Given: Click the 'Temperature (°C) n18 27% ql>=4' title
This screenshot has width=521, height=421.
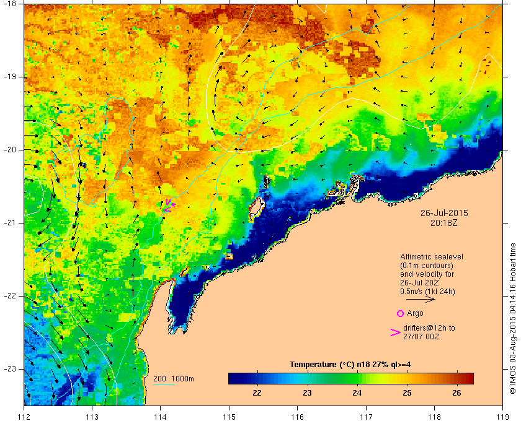Looking at the screenshot, I should point(350,365).
